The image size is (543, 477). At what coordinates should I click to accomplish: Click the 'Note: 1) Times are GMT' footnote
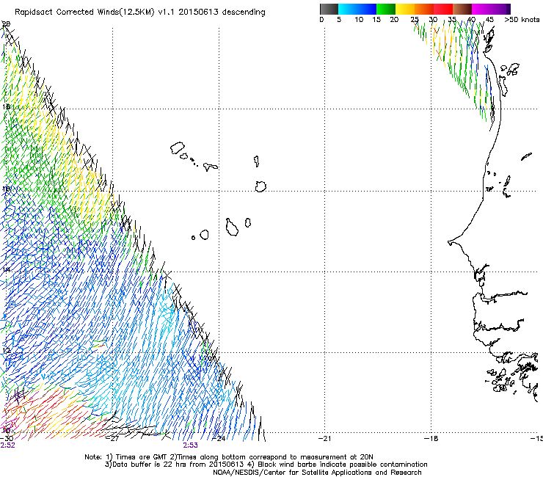tap(125, 457)
